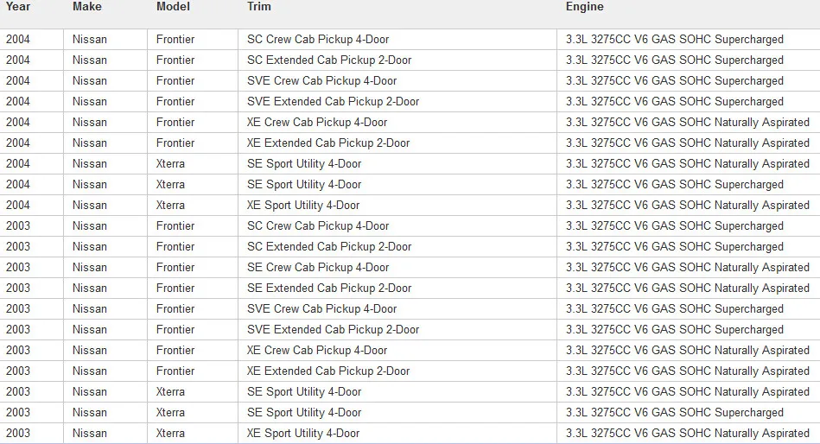Image resolution: width=820 pixels, height=444 pixels.
Task: Click Naturally Aspirated engine for 2003 Frontier SE Extended Cab
Action: [x=688, y=289]
